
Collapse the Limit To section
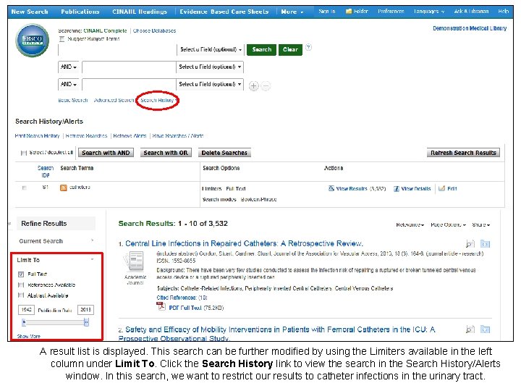92,259
